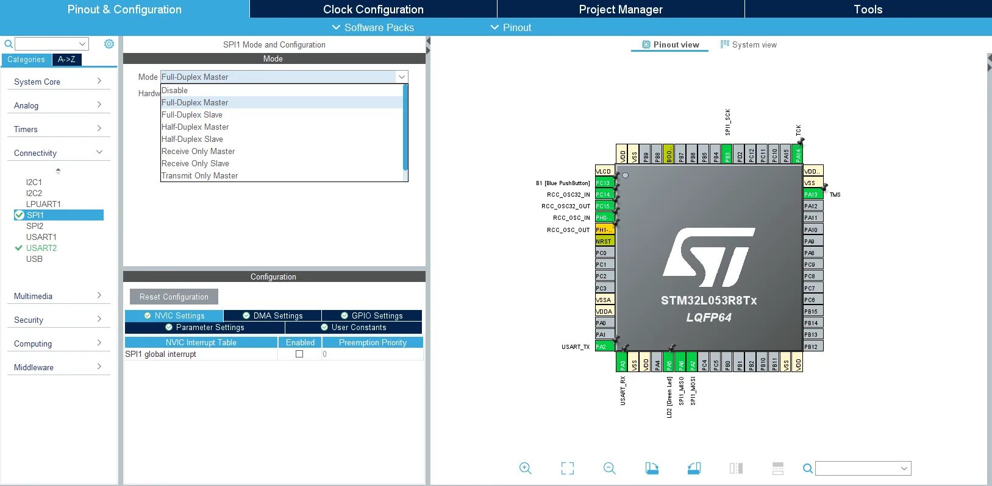
Task: Fit the chip view to the window
Action: [568, 468]
